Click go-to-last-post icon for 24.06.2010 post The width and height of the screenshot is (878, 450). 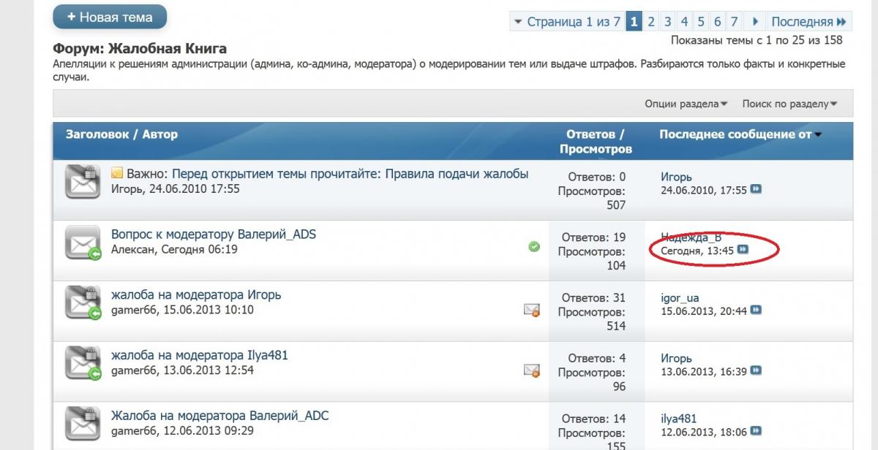tap(756, 189)
